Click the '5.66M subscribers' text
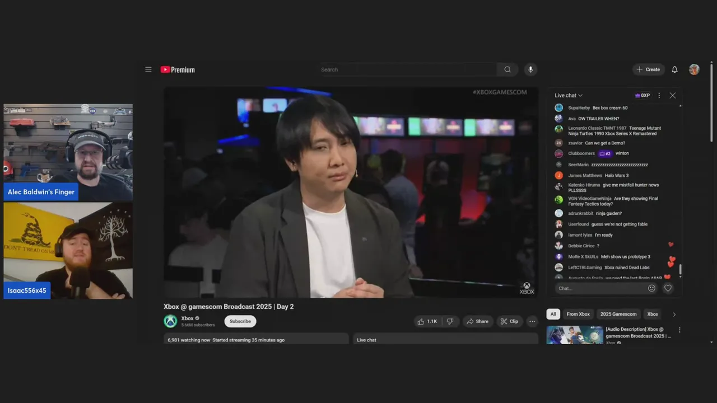This screenshot has height=403, width=717. 198,325
